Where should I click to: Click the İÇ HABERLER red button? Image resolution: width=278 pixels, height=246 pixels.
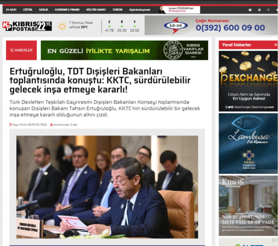pyautogui.click(x=21, y=50)
